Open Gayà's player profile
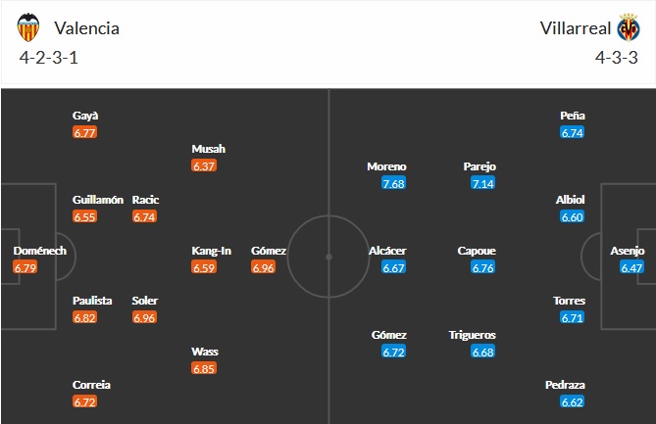The width and height of the screenshot is (656, 424). [x=85, y=116]
